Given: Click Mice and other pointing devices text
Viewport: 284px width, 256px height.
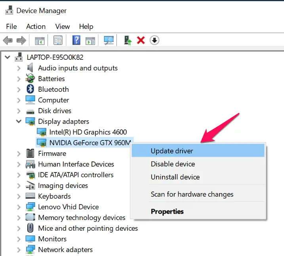Looking at the screenshot, I should 88,228.
